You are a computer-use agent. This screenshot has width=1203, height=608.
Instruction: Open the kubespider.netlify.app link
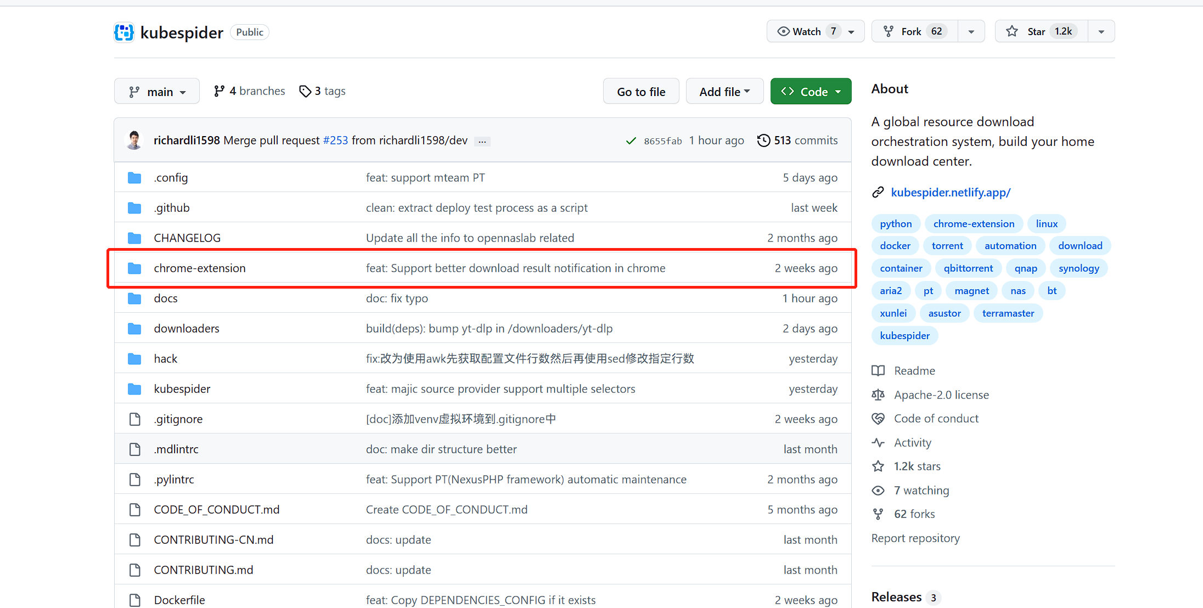tap(951, 193)
